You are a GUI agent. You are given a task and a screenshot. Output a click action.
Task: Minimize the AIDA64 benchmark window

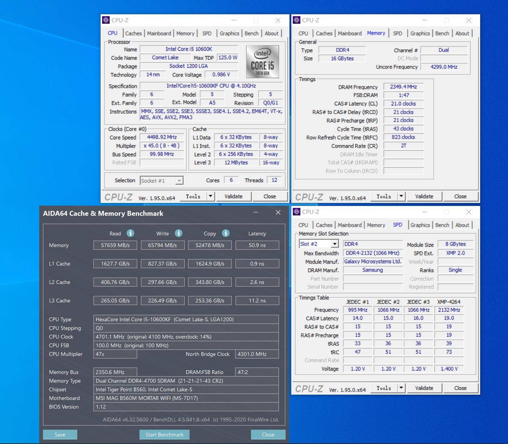pos(256,213)
